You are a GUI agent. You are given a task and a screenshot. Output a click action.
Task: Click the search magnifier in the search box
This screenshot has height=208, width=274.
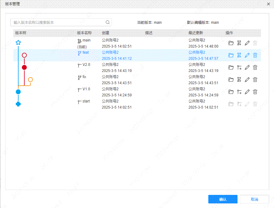(108, 22)
